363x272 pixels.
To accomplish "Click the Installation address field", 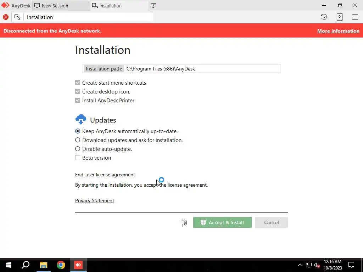I will point(88,17).
